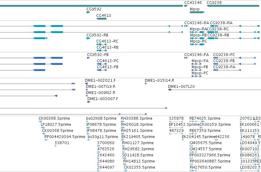The image size is (261, 172).
Task: Click protein CG4613-PB label
Action: [x=108, y=67]
